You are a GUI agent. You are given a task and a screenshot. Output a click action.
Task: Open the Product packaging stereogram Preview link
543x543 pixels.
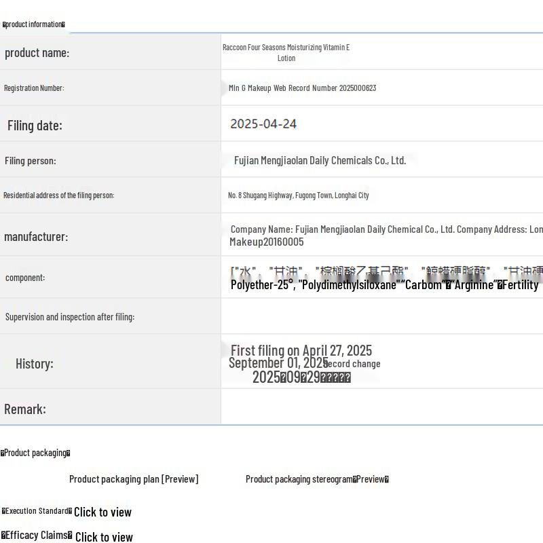[317, 479]
